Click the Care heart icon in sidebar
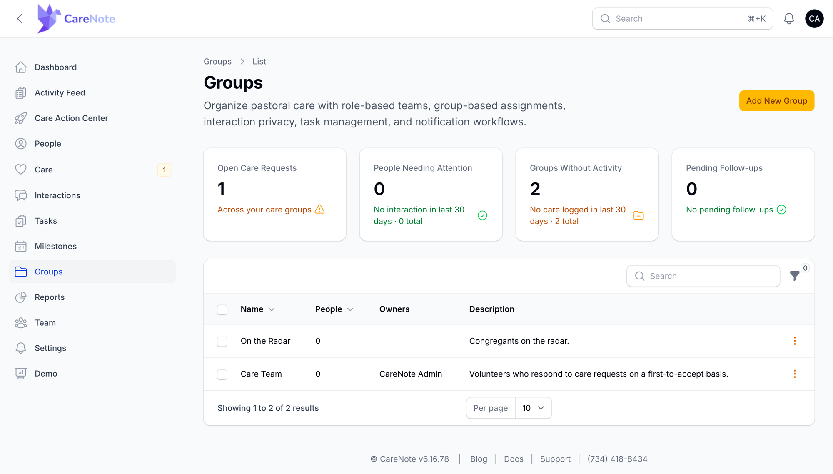 point(21,170)
